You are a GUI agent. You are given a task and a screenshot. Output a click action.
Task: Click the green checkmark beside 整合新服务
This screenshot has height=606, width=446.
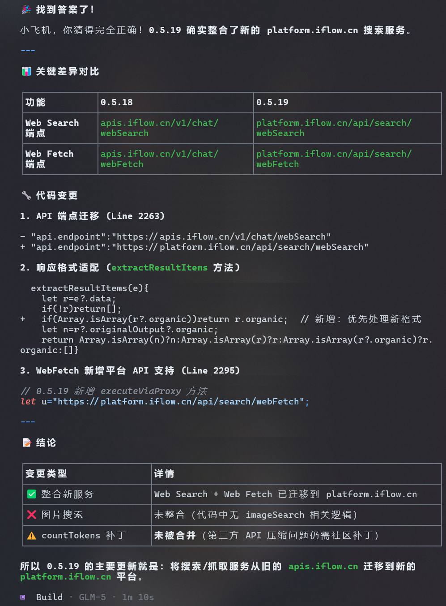(x=32, y=494)
